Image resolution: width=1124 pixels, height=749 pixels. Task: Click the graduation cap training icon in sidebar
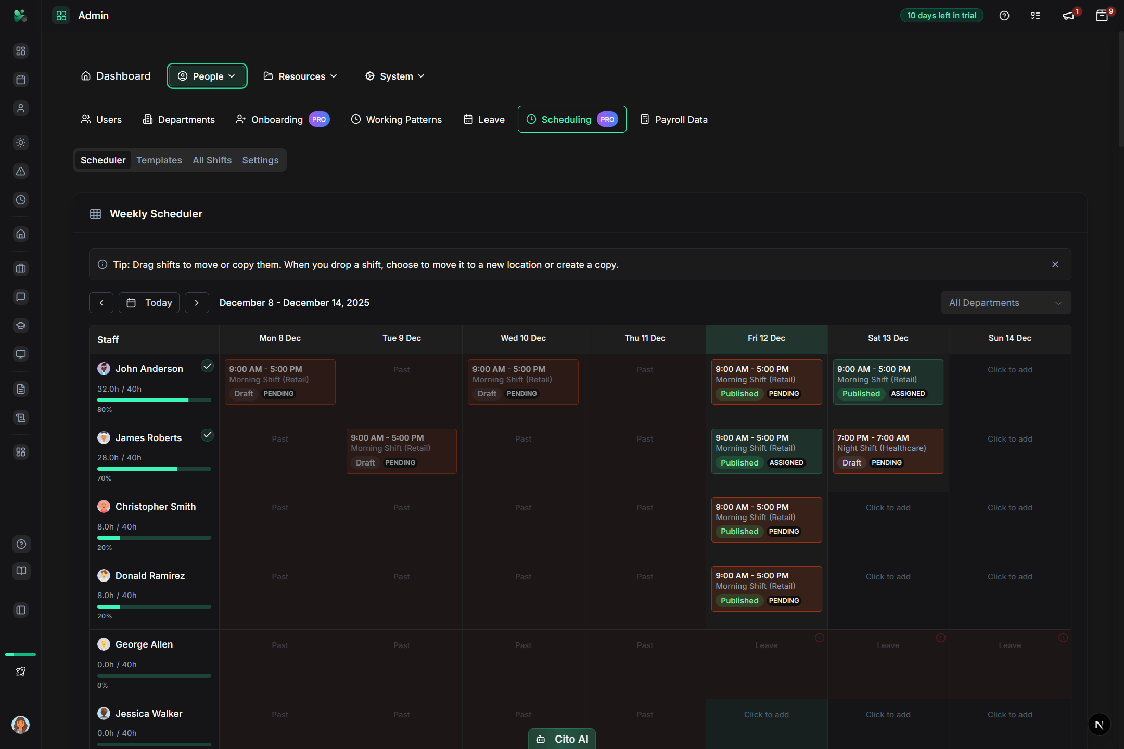(x=21, y=326)
